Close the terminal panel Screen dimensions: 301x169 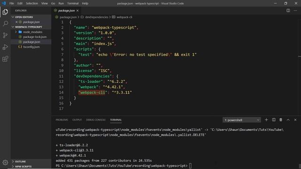point(295,120)
